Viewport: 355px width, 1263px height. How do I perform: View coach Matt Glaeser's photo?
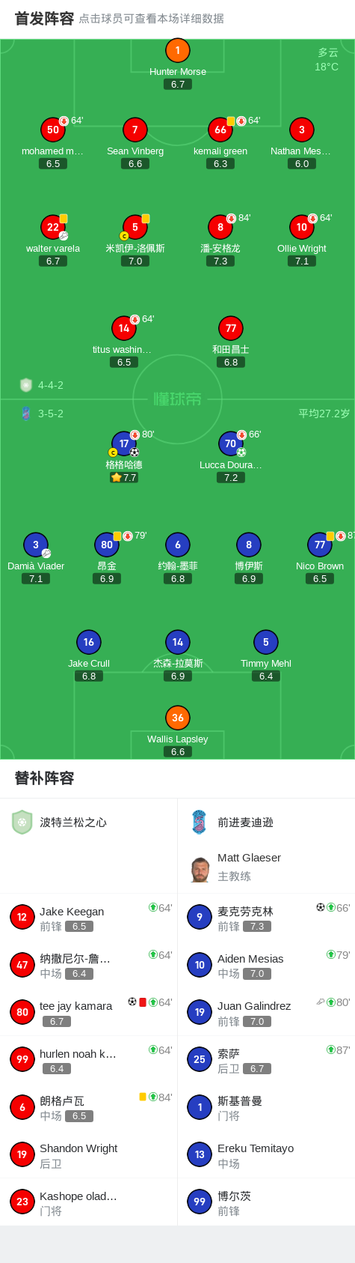[200, 869]
